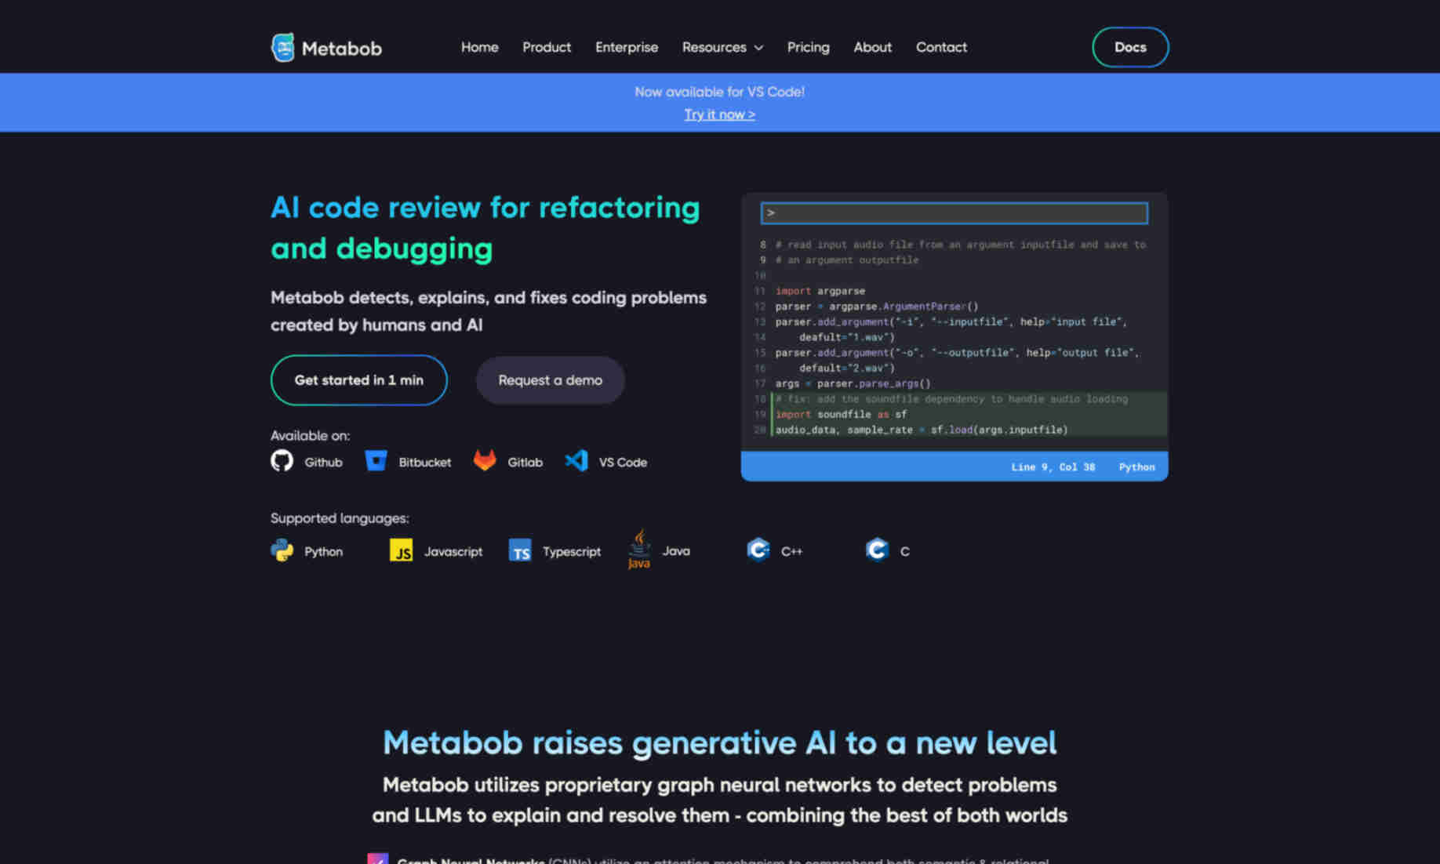This screenshot has width=1440, height=864.
Task: Click 'Now available for VS Code!' banner text
Action: (719, 92)
